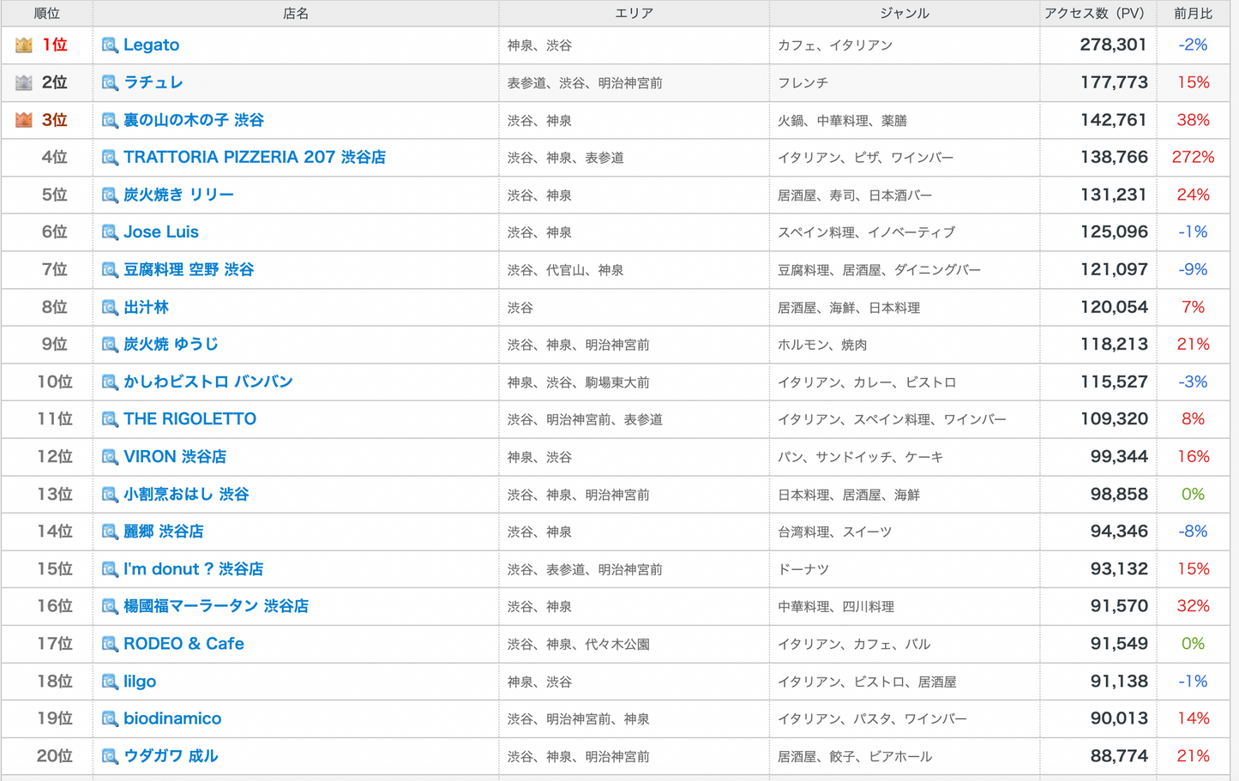Viewport: 1239px width, 781px height.
Task: Select the 神泉、渋谷、駒場東大前 area cell
Action: pos(635,381)
